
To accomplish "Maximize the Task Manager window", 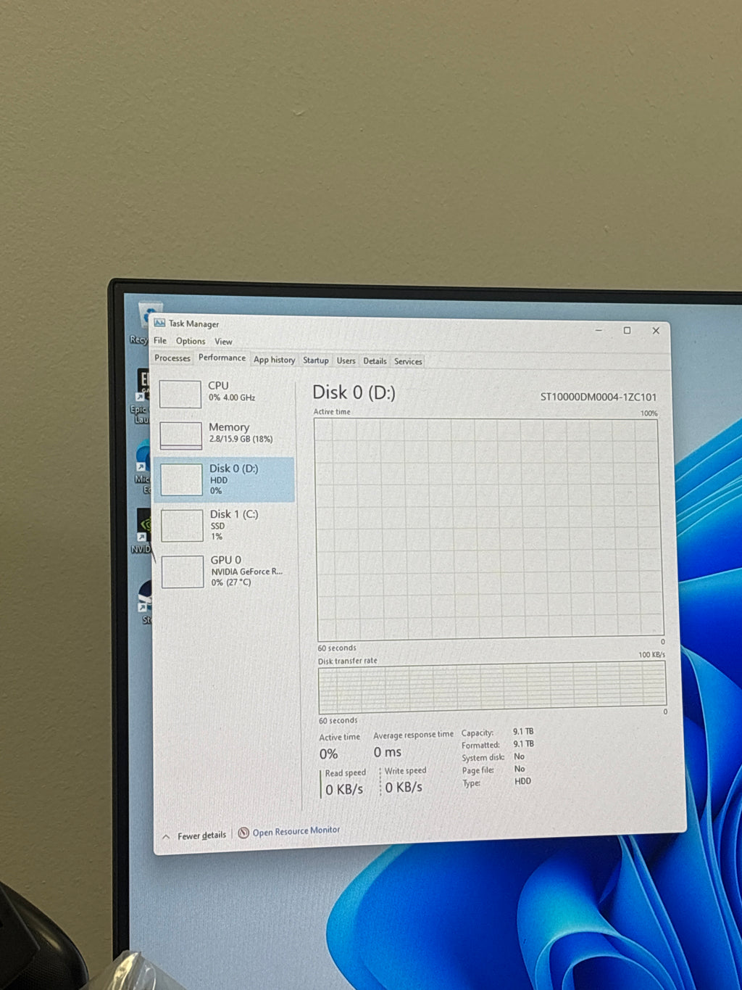I will tap(628, 330).
